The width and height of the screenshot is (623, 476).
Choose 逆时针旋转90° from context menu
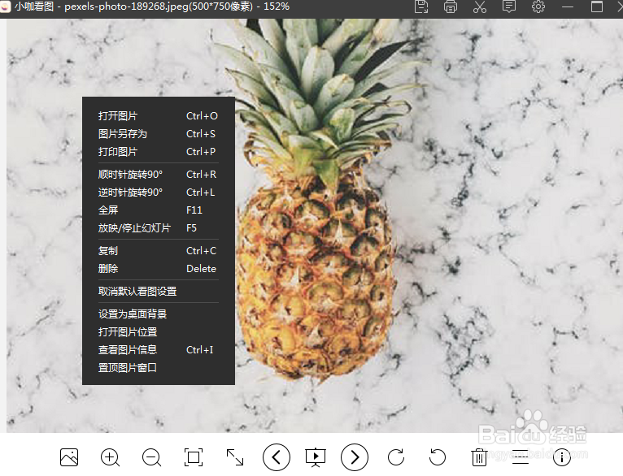click(159, 192)
